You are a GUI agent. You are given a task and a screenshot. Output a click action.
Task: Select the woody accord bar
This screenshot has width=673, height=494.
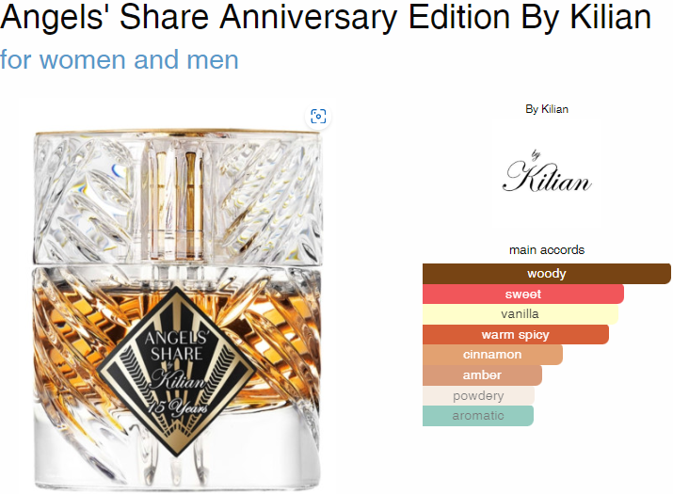coord(546,274)
